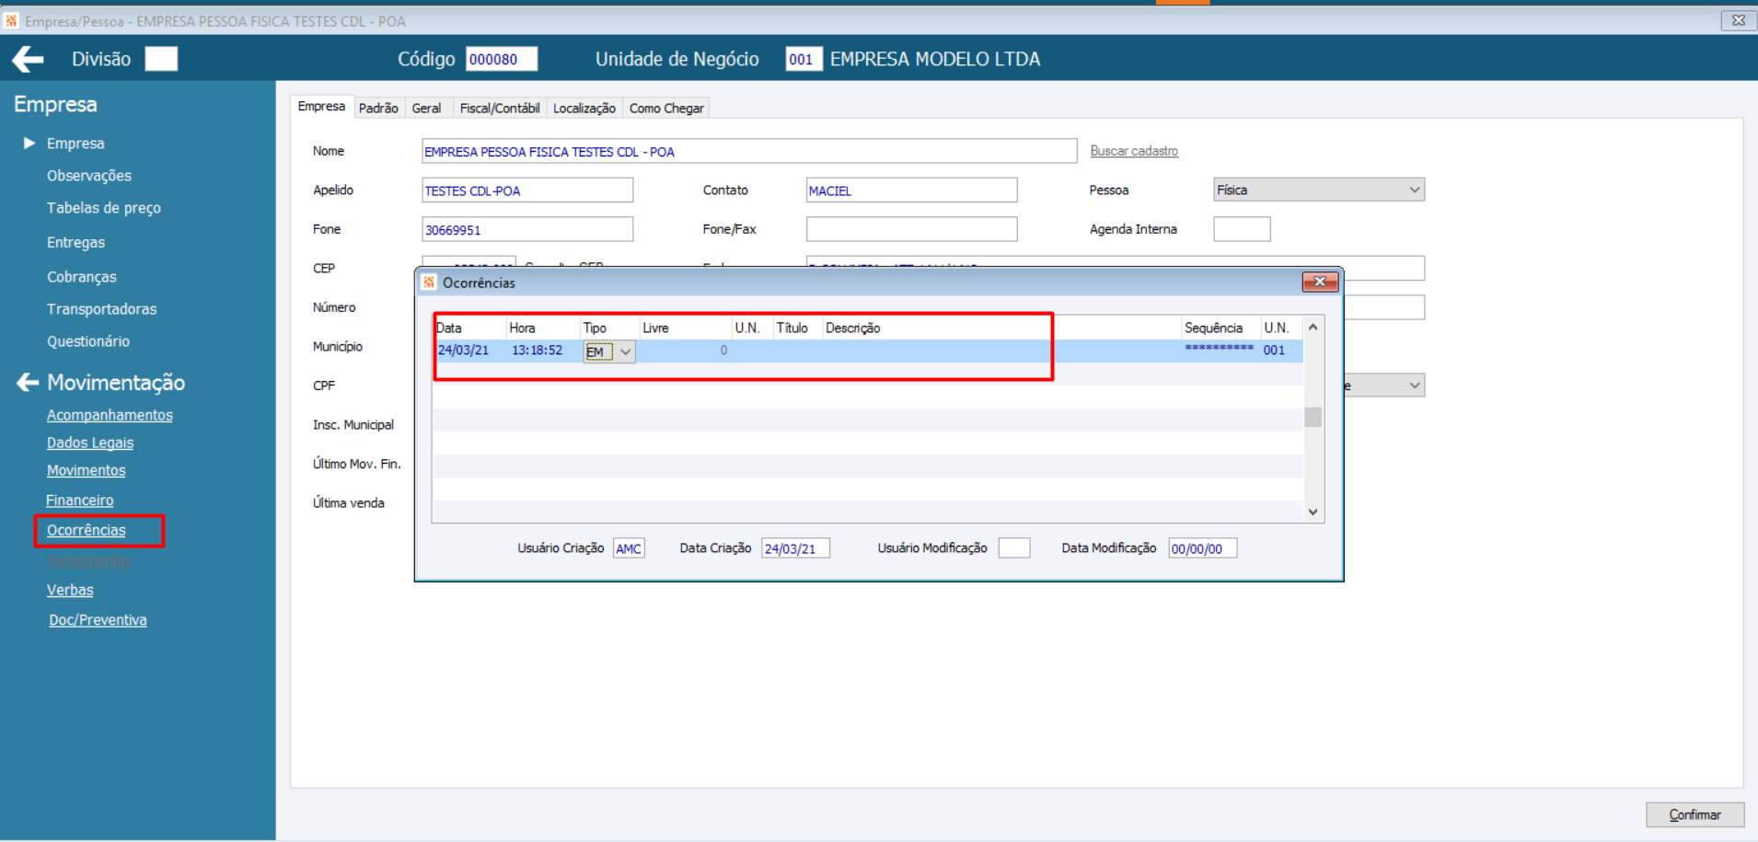Open Dados Legais in the sidebar
The width and height of the screenshot is (1758, 842).
(x=90, y=443)
